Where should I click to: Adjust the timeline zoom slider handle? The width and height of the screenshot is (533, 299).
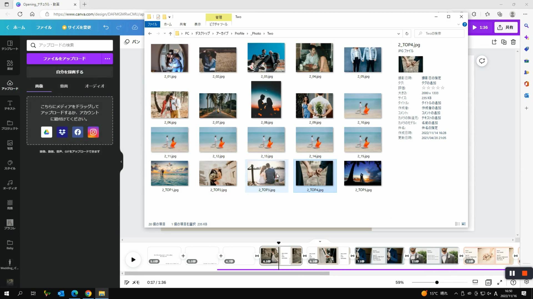coord(437,282)
